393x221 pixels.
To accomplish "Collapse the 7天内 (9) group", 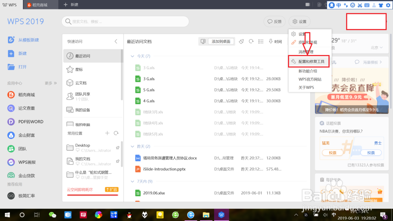I will point(132,181).
